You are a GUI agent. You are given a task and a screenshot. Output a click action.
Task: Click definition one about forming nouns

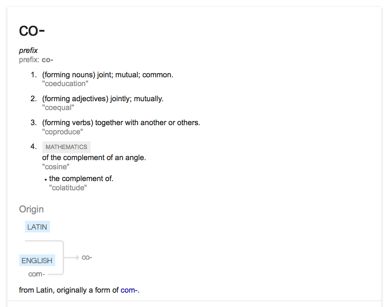108,75
